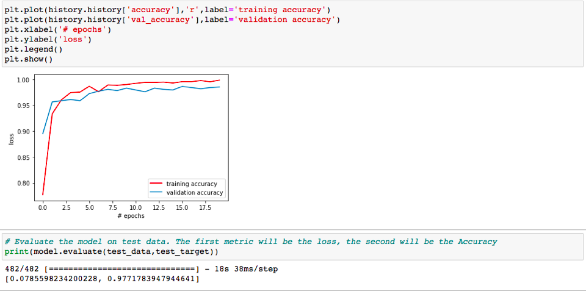Click the plt.legend() line
This screenshot has width=586, height=291.
point(33,49)
